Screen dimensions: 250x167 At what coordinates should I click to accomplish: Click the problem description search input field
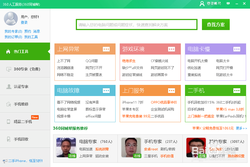(137, 24)
